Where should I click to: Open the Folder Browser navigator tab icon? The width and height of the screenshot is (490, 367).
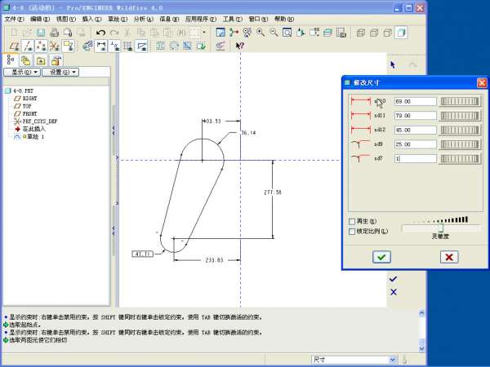(x=26, y=60)
